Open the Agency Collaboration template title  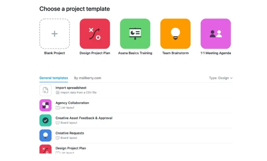72,103
